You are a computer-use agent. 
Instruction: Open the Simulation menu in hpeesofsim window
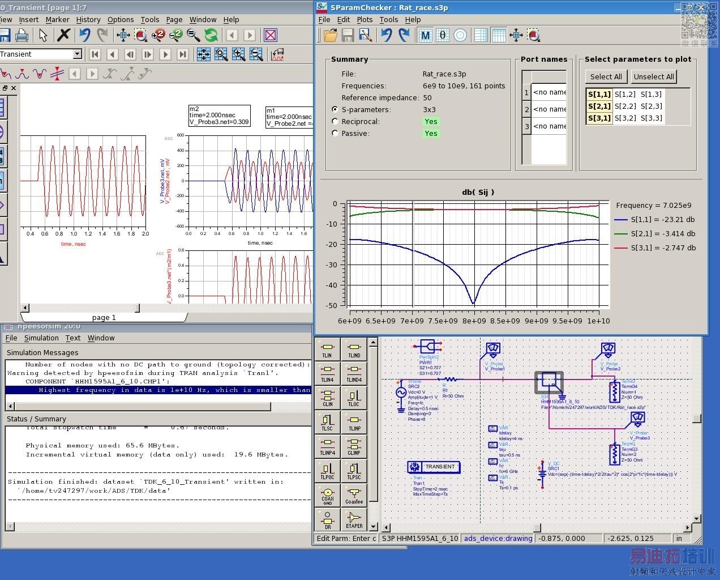pyautogui.click(x=41, y=338)
